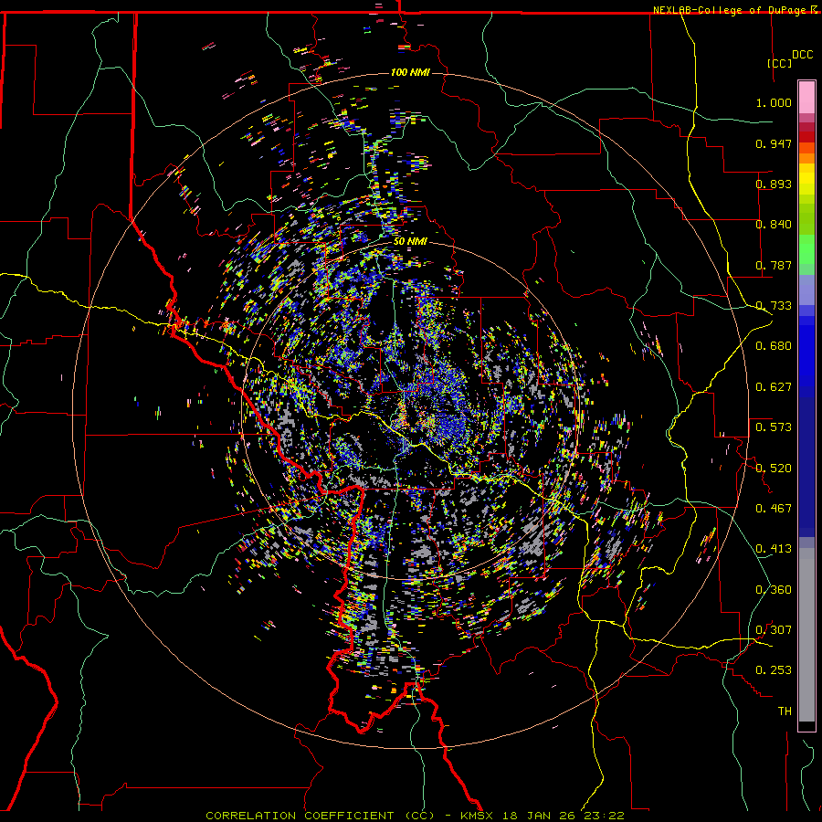The height and width of the screenshot is (822, 822).
Task: Select the 0.733 scale value
Action: (x=774, y=306)
